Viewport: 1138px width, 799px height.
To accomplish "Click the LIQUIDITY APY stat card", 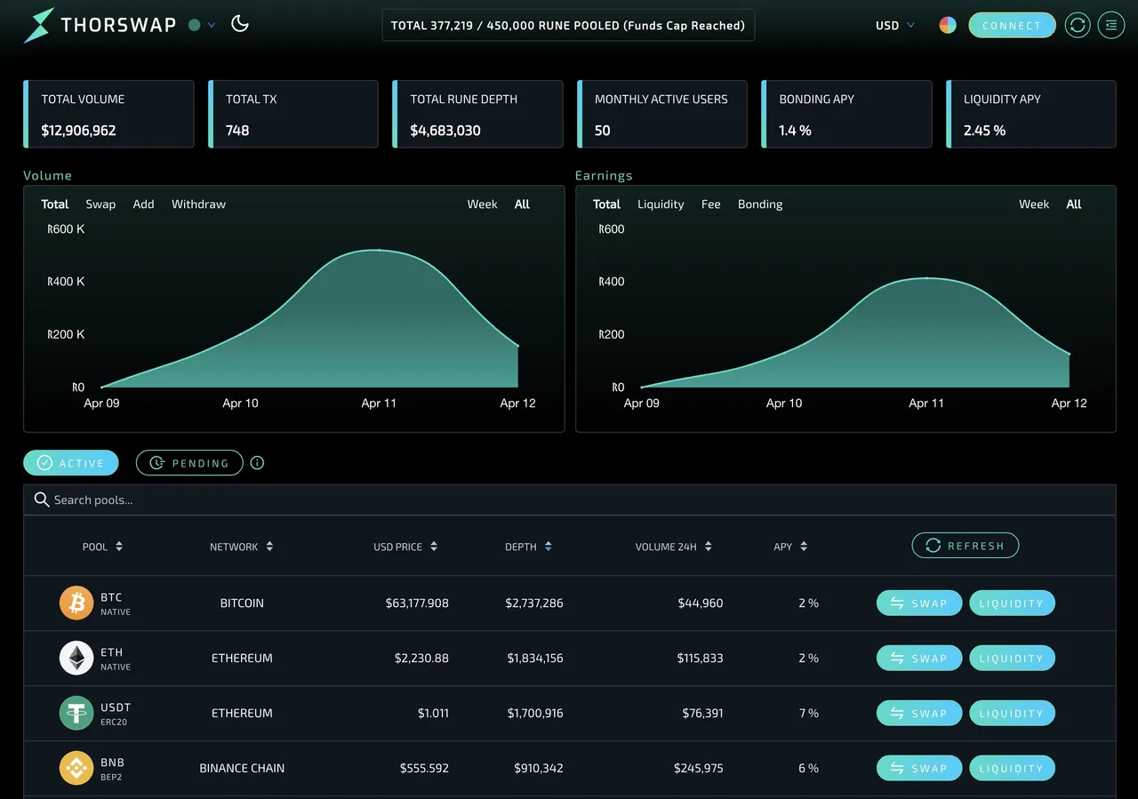I will pos(1031,114).
